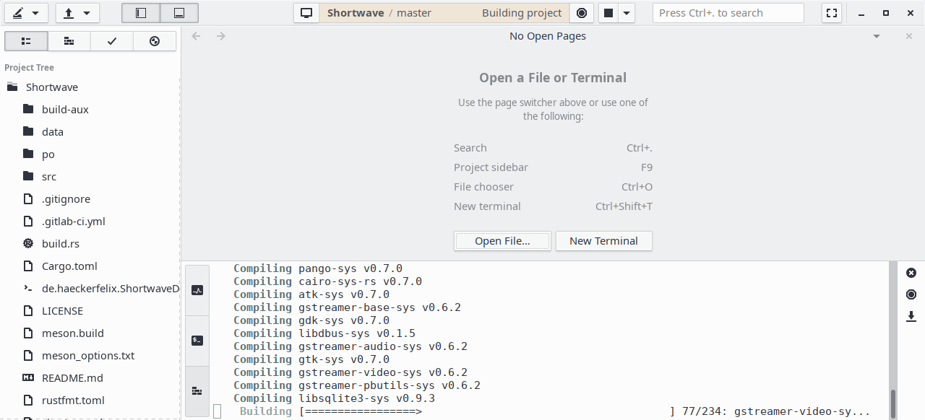Open the 'No Open Pages' page switcher
Image resolution: width=925 pixels, height=420 pixels.
point(548,36)
